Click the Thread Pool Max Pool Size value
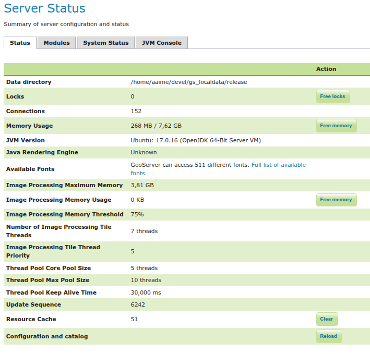Screen dimensions: 370x354 [146, 280]
